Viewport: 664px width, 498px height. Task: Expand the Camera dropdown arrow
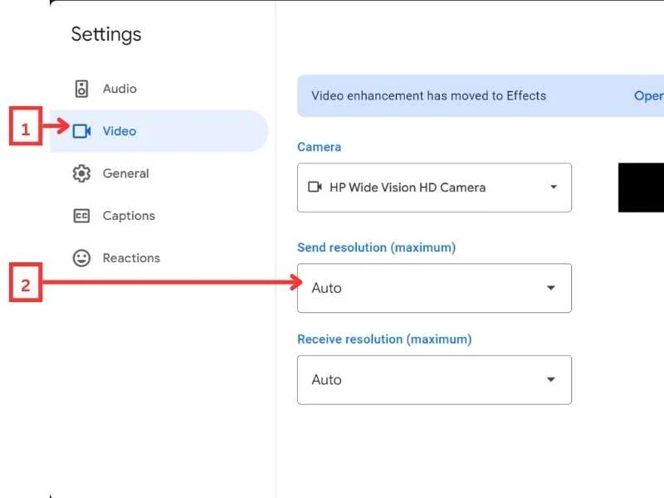click(553, 187)
